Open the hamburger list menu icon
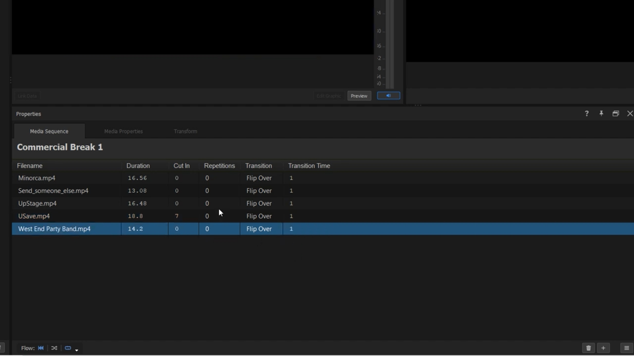The width and height of the screenshot is (634, 356). point(627,348)
